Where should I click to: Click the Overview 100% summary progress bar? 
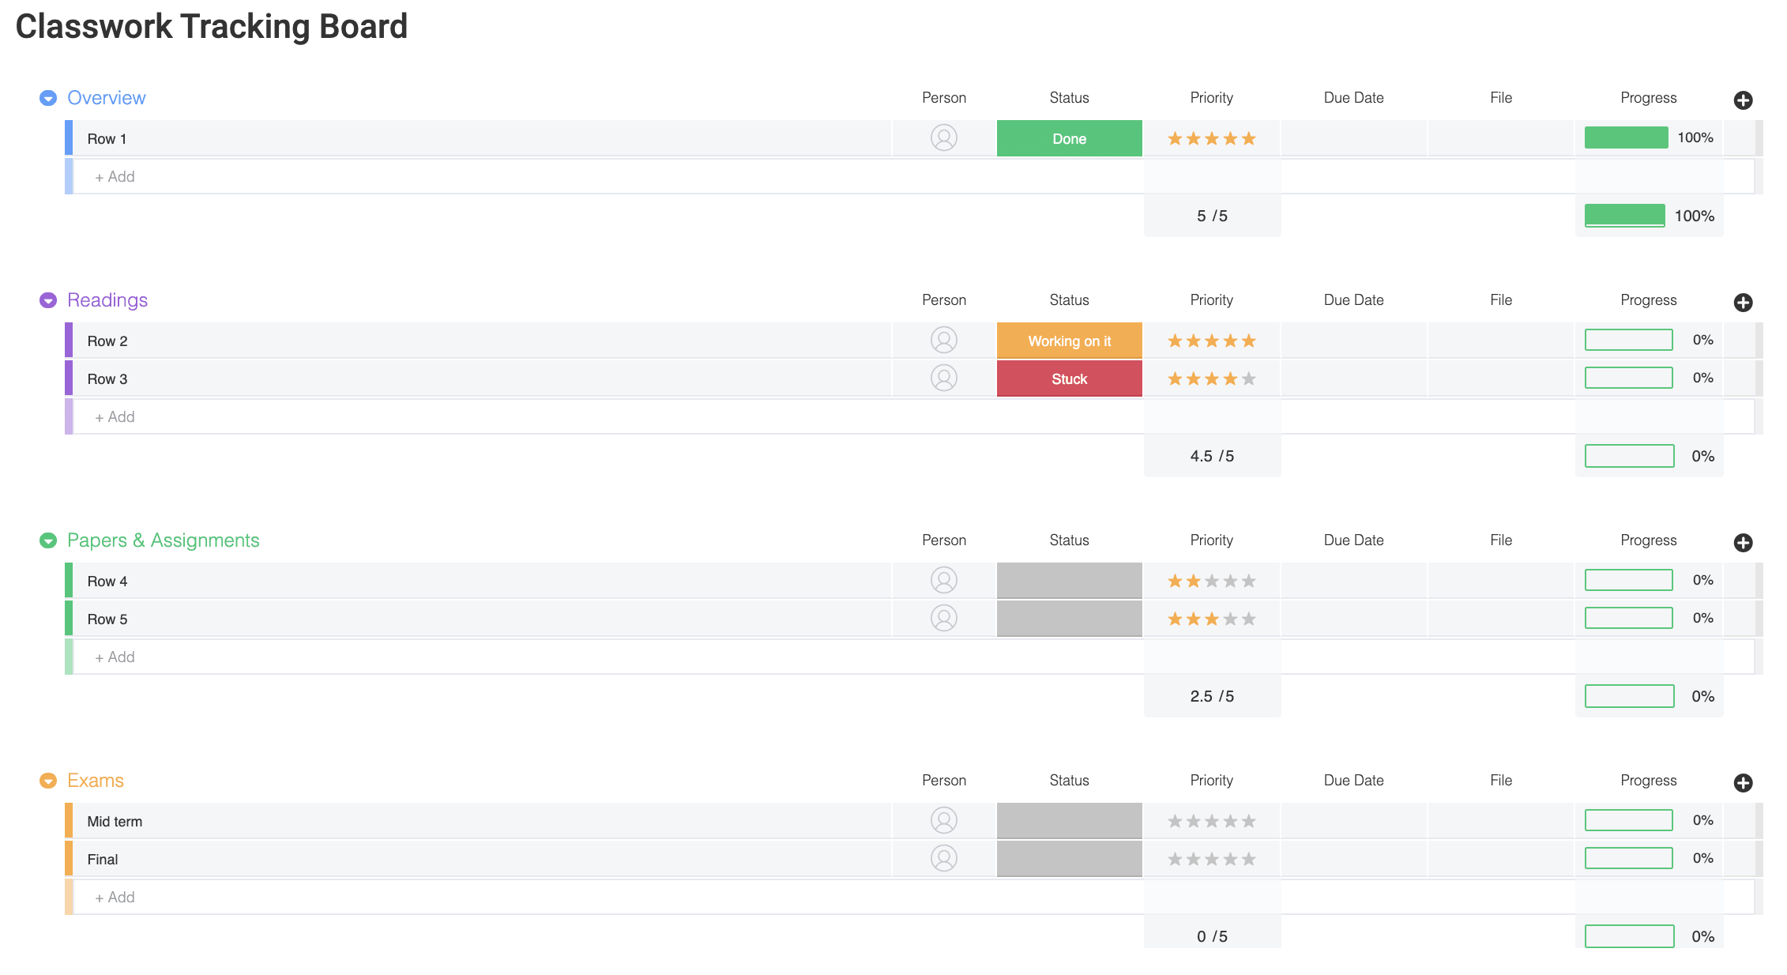(x=1625, y=215)
